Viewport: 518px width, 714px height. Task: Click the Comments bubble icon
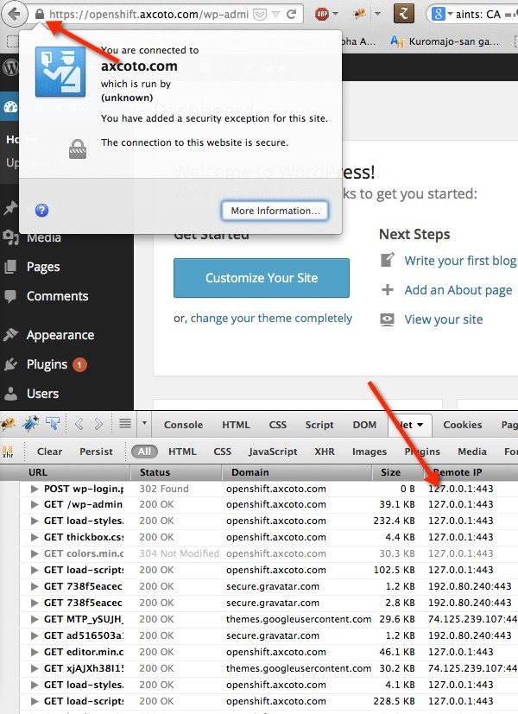click(10, 296)
